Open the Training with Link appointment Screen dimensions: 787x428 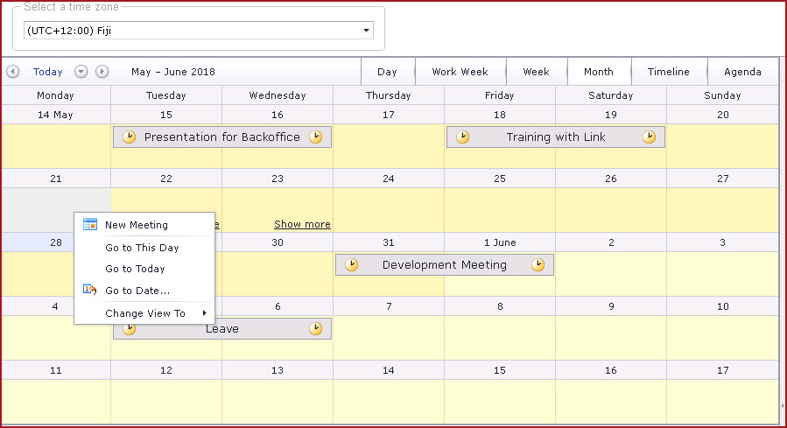555,137
